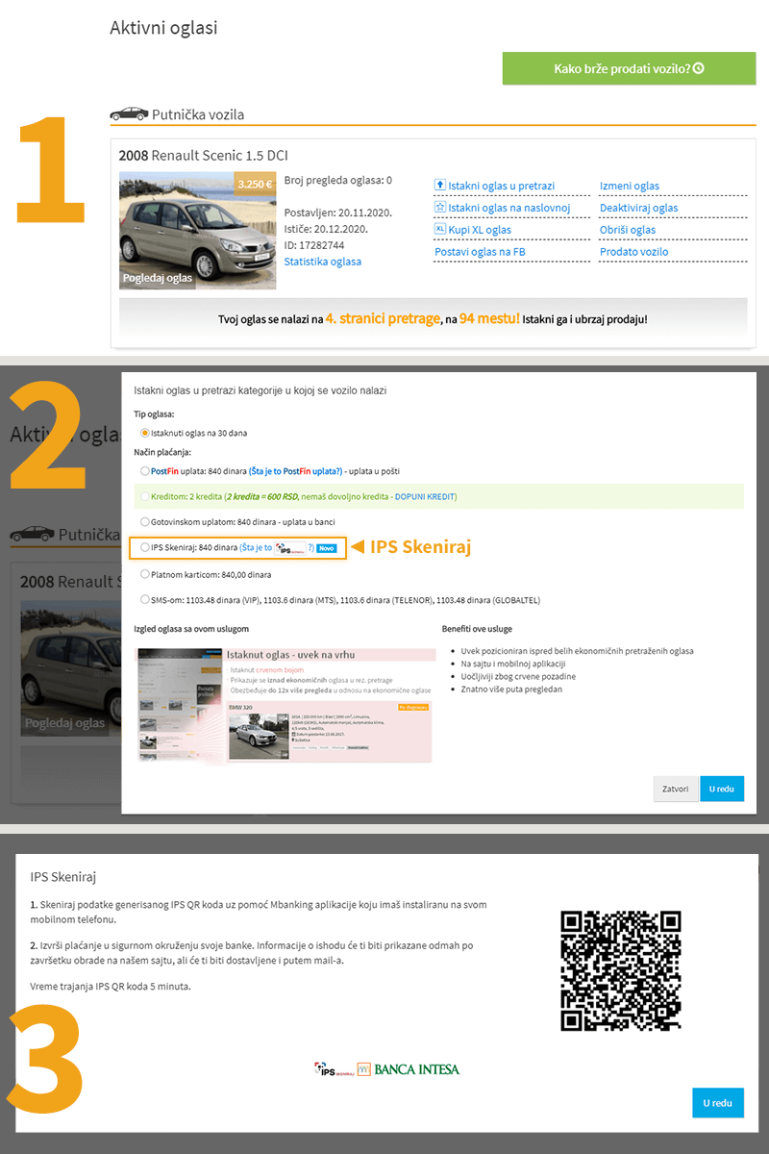Click the IPS Skeniraj logo in payment option
This screenshot has height=1154, width=769.
pos(289,548)
